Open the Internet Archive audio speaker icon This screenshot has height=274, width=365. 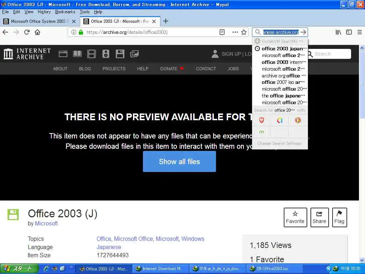(106, 54)
